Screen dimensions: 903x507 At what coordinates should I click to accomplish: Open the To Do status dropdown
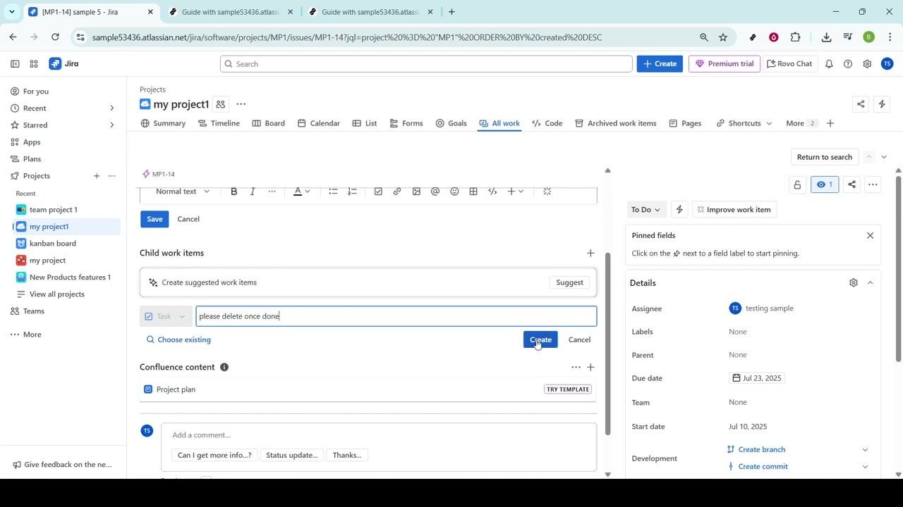tap(646, 209)
